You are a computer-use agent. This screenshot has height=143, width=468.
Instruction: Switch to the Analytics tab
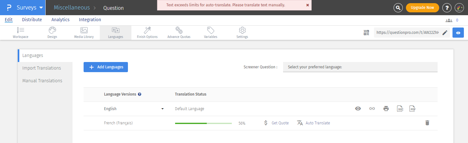60,20
